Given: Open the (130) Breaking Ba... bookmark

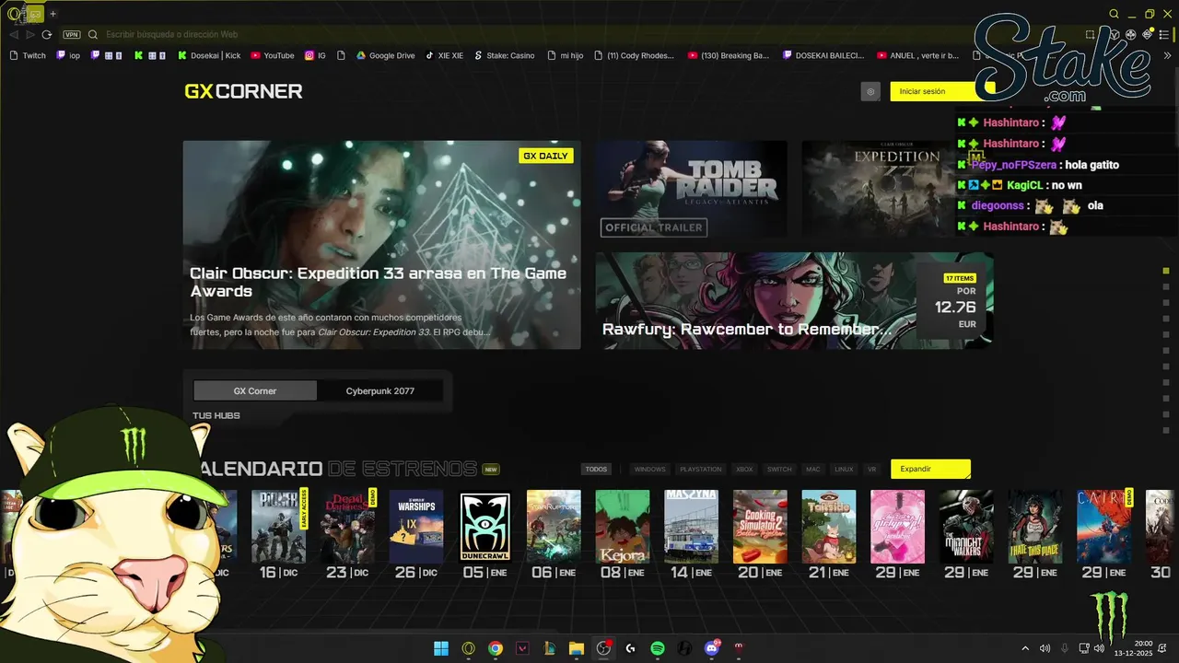Looking at the screenshot, I should coord(728,55).
